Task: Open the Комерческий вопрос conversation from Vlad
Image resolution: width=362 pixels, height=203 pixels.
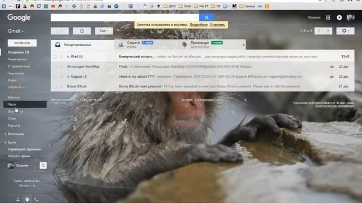Action: coord(202,56)
